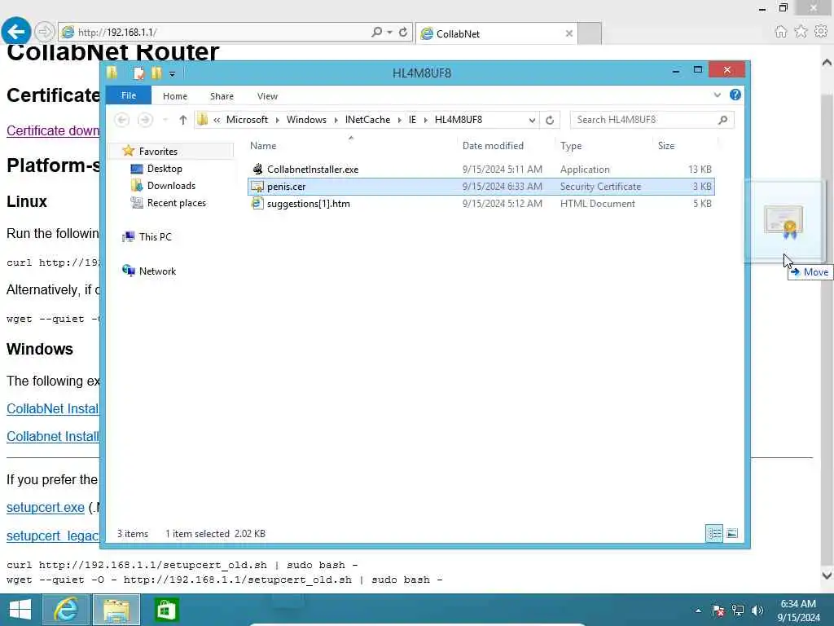Open the IE Home page icon
The width and height of the screenshot is (834, 626).
coord(780,32)
